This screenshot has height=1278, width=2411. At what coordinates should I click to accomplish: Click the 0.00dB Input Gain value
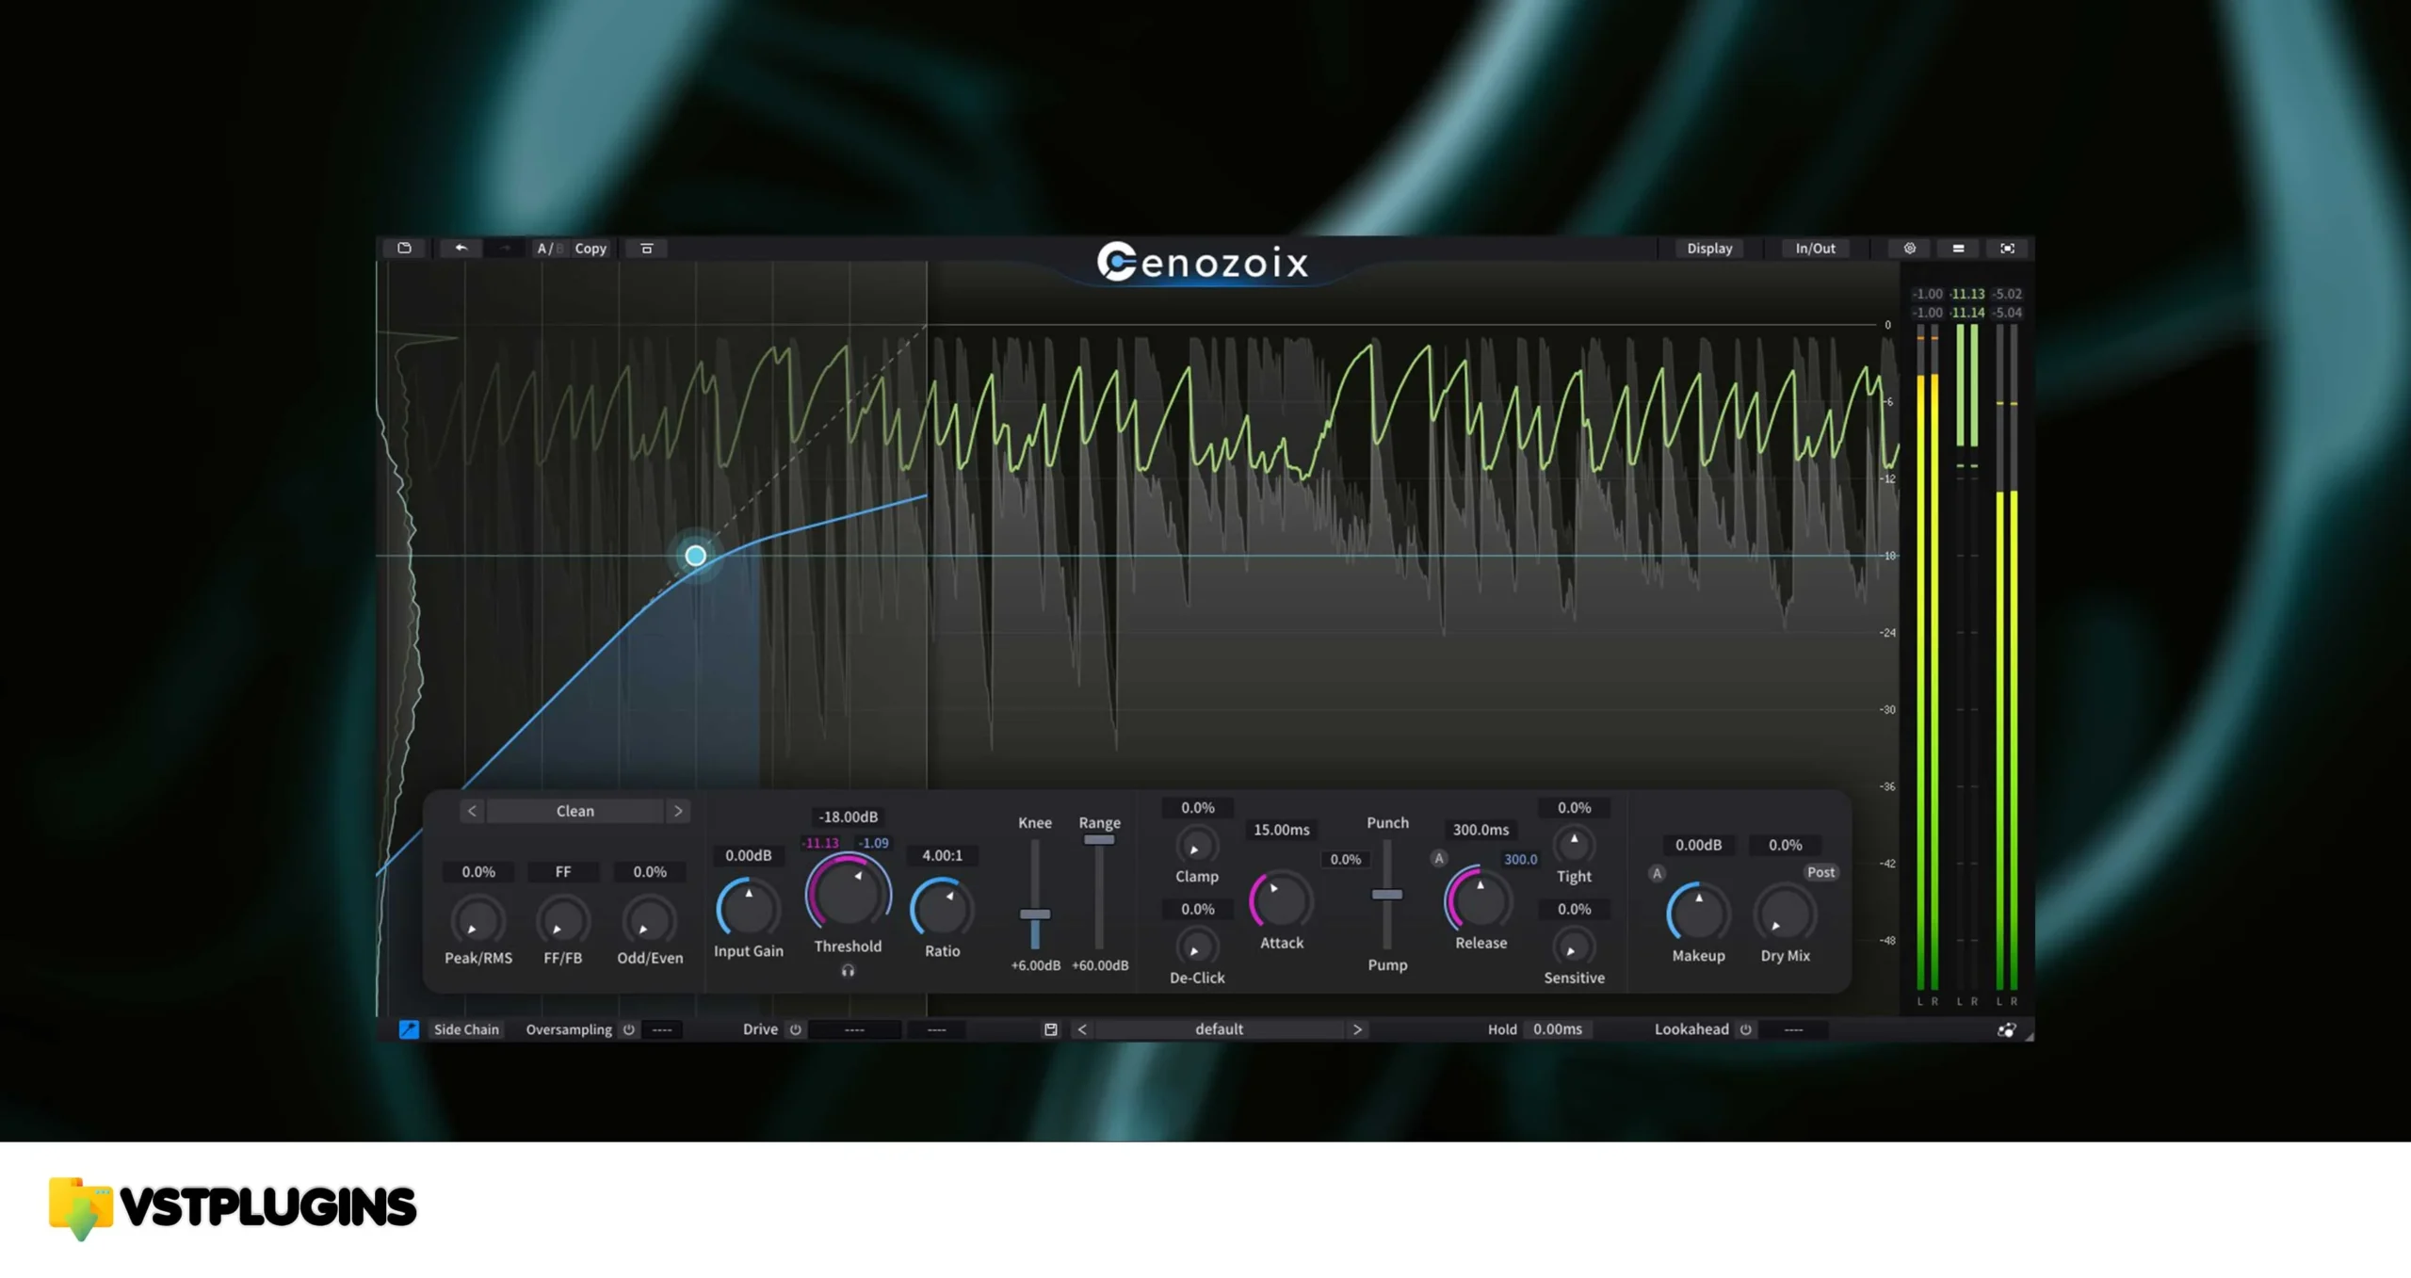748,855
